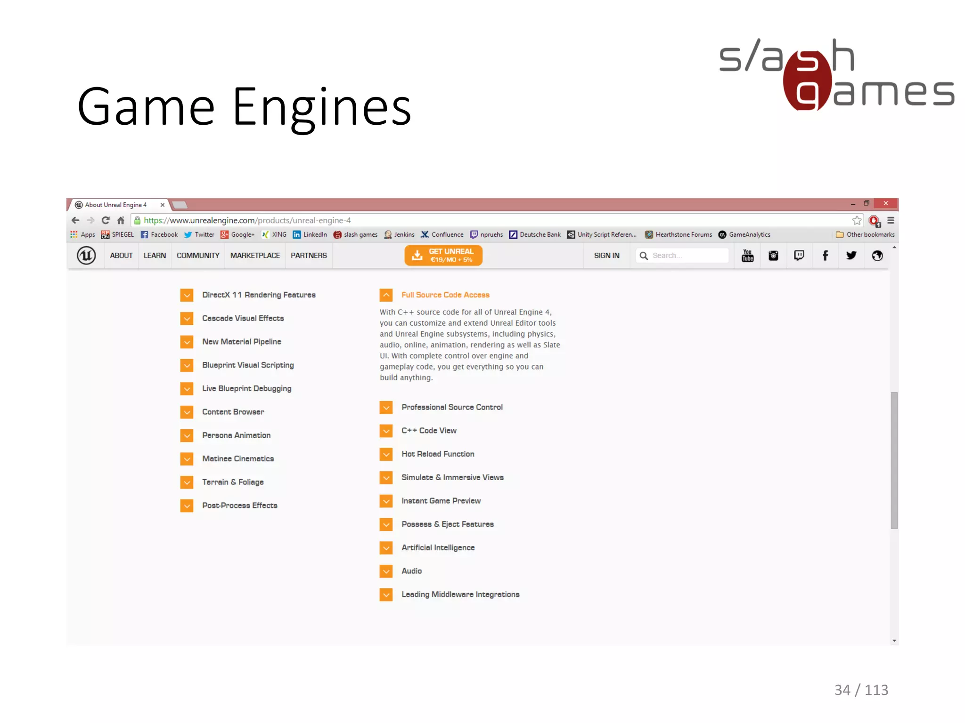Expand Post-Process Effects section
965x723 pixels.
[187, 506]
